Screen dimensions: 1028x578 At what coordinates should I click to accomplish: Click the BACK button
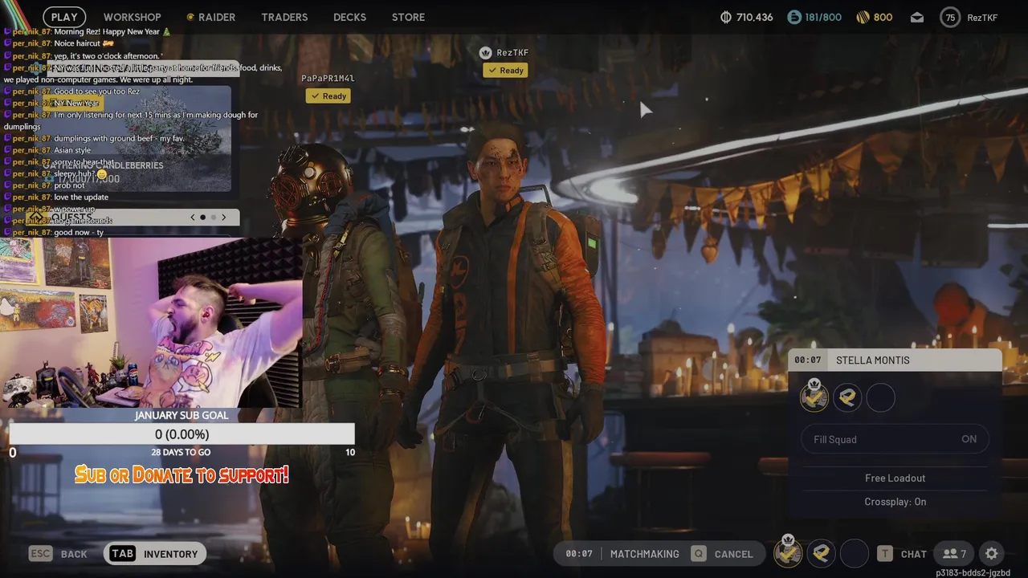coord(74,554)
